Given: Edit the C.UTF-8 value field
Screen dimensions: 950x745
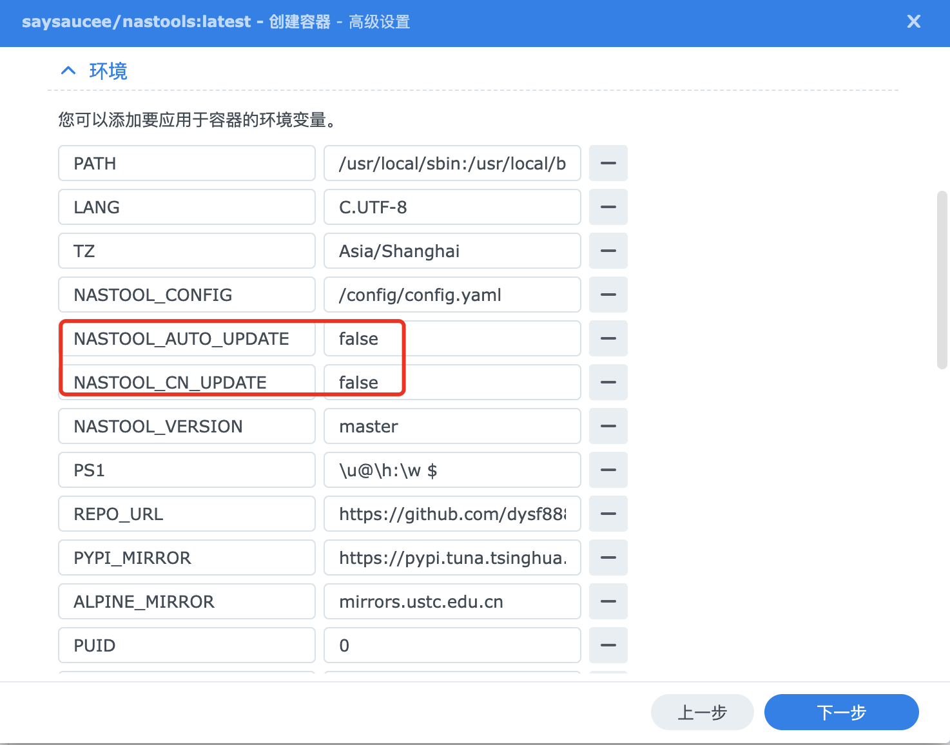Looking at the screenshot, I should 452,207.
